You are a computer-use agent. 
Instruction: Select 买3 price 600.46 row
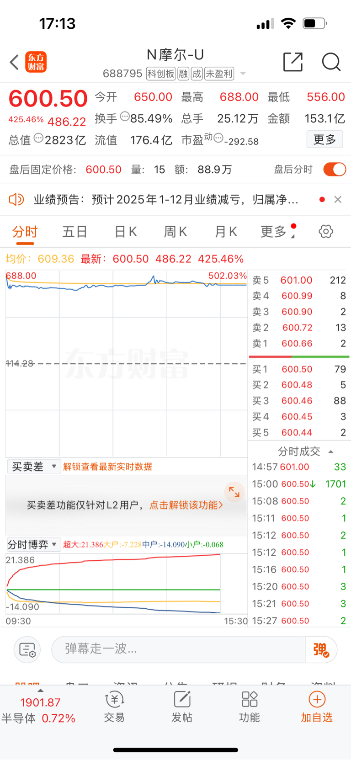pos(299,401)
